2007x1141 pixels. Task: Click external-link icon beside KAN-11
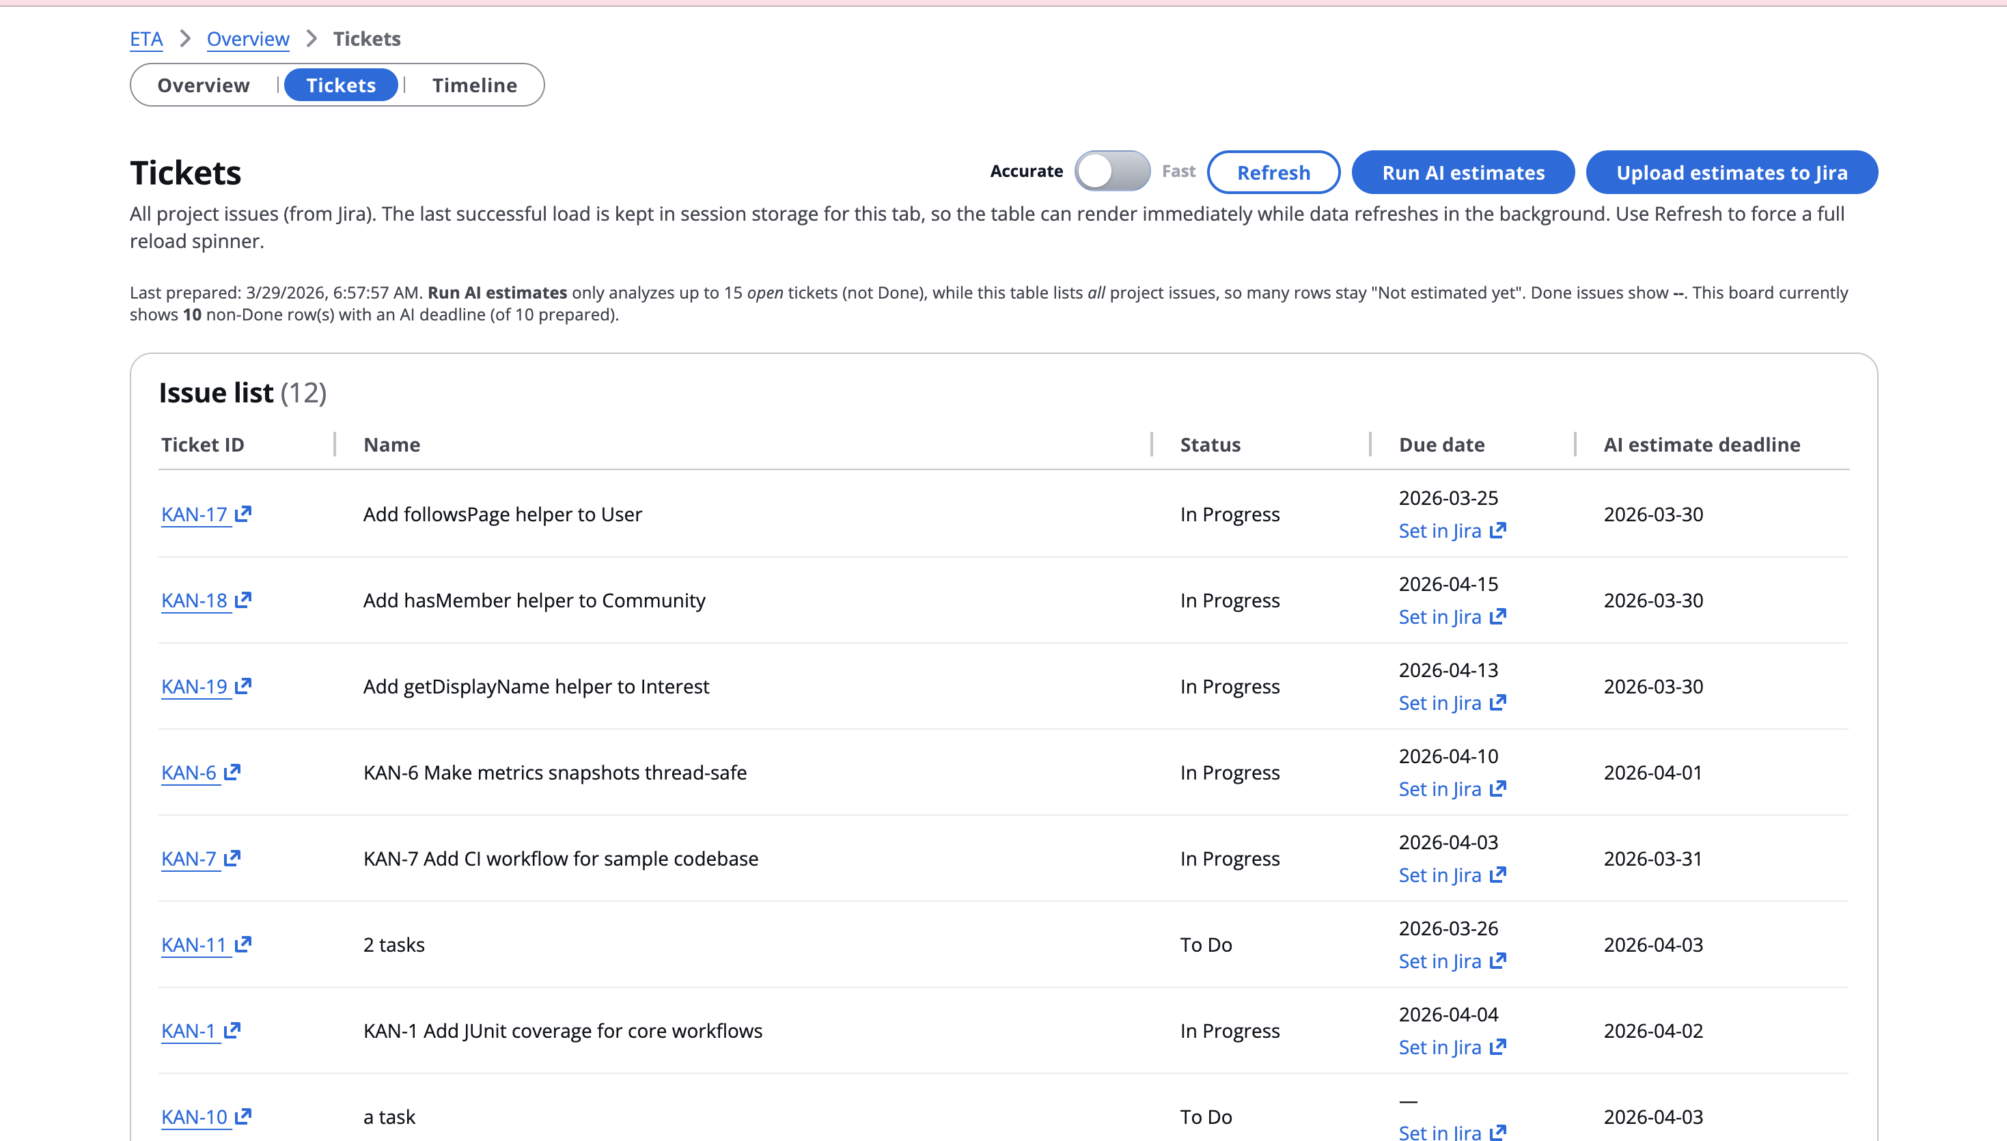[x=243, y=944]
